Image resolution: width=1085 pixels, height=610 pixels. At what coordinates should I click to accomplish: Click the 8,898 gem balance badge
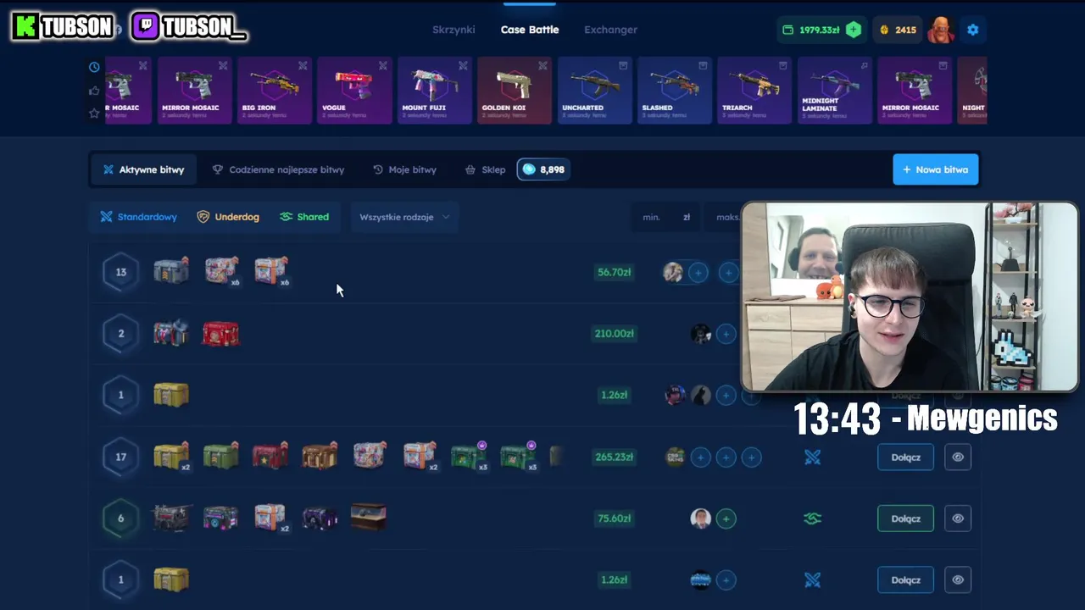[x=542, y=169]
